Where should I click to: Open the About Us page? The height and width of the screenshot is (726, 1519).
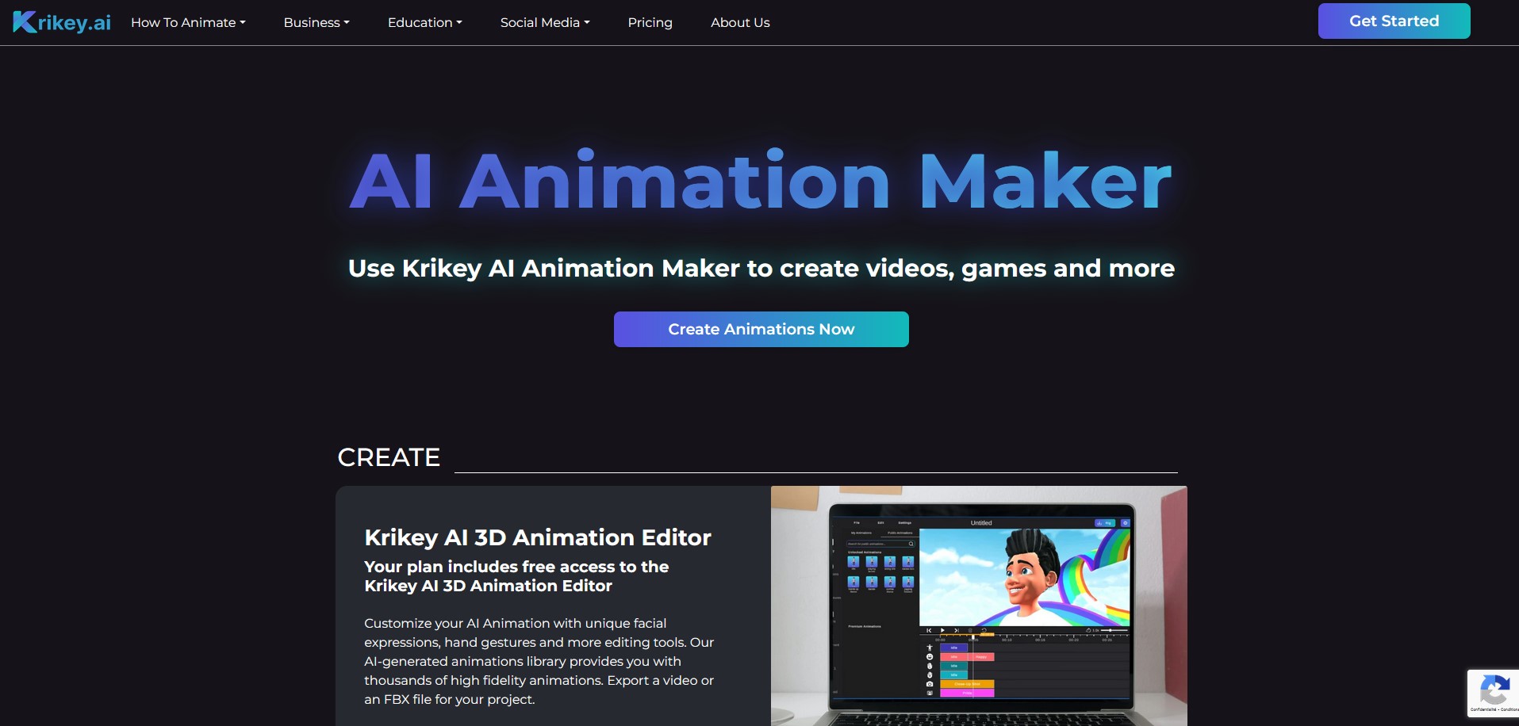740,22
